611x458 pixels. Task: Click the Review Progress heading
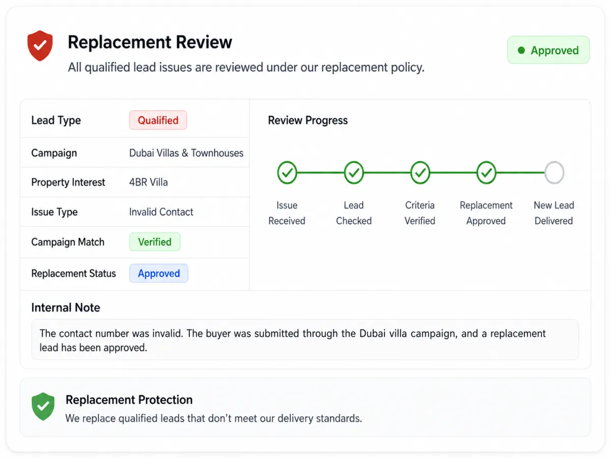(x=308, y=121)
